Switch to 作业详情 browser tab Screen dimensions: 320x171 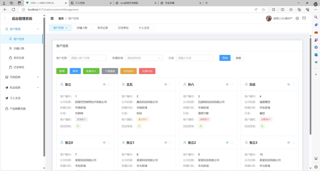pos(181,3)
